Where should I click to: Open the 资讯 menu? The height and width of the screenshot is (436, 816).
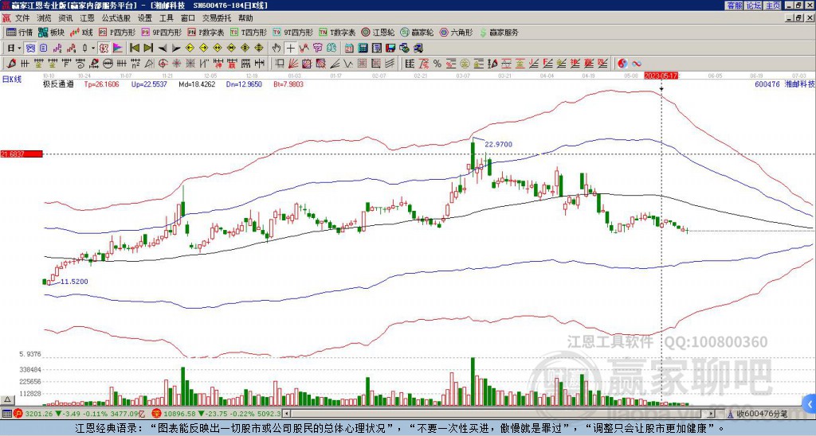[65, 18]
